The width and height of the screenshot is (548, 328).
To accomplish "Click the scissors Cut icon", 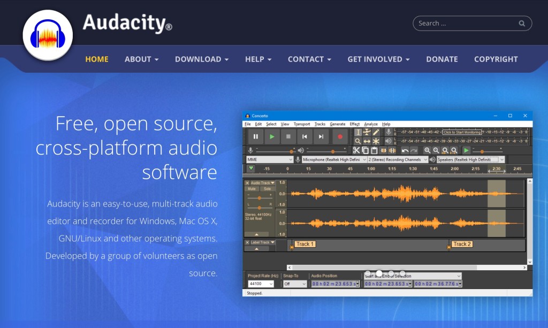I will (x=356, y=151).
